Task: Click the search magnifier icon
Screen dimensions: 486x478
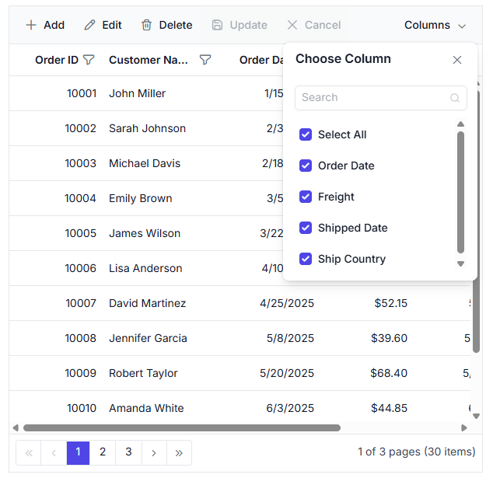Action: click(x=455, y=98)
